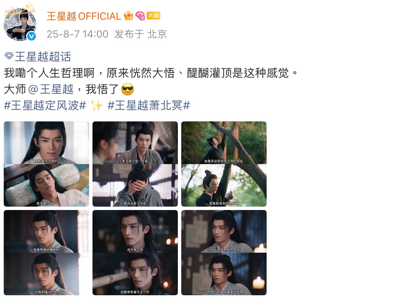Open hashtag #王星越萧北冥#
This screenshot has height=302, width=416.
[149, 106]
